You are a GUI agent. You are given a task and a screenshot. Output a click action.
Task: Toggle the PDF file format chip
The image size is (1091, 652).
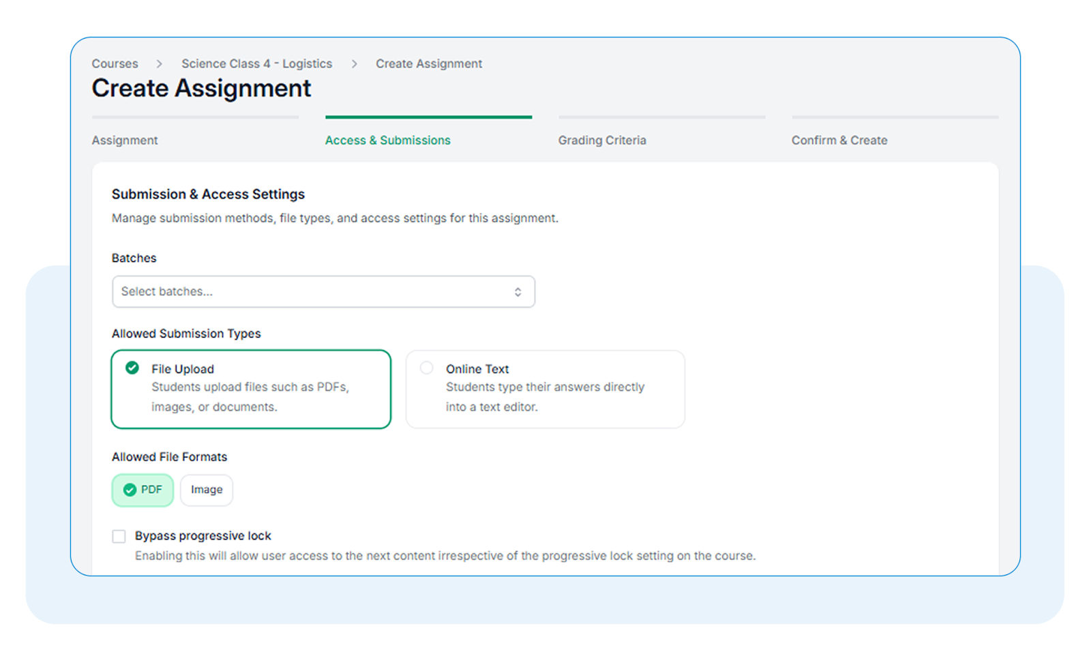tap(143, 490)
